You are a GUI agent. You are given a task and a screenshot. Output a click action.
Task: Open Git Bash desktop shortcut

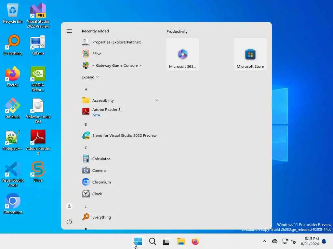click(x=13, y=108)
